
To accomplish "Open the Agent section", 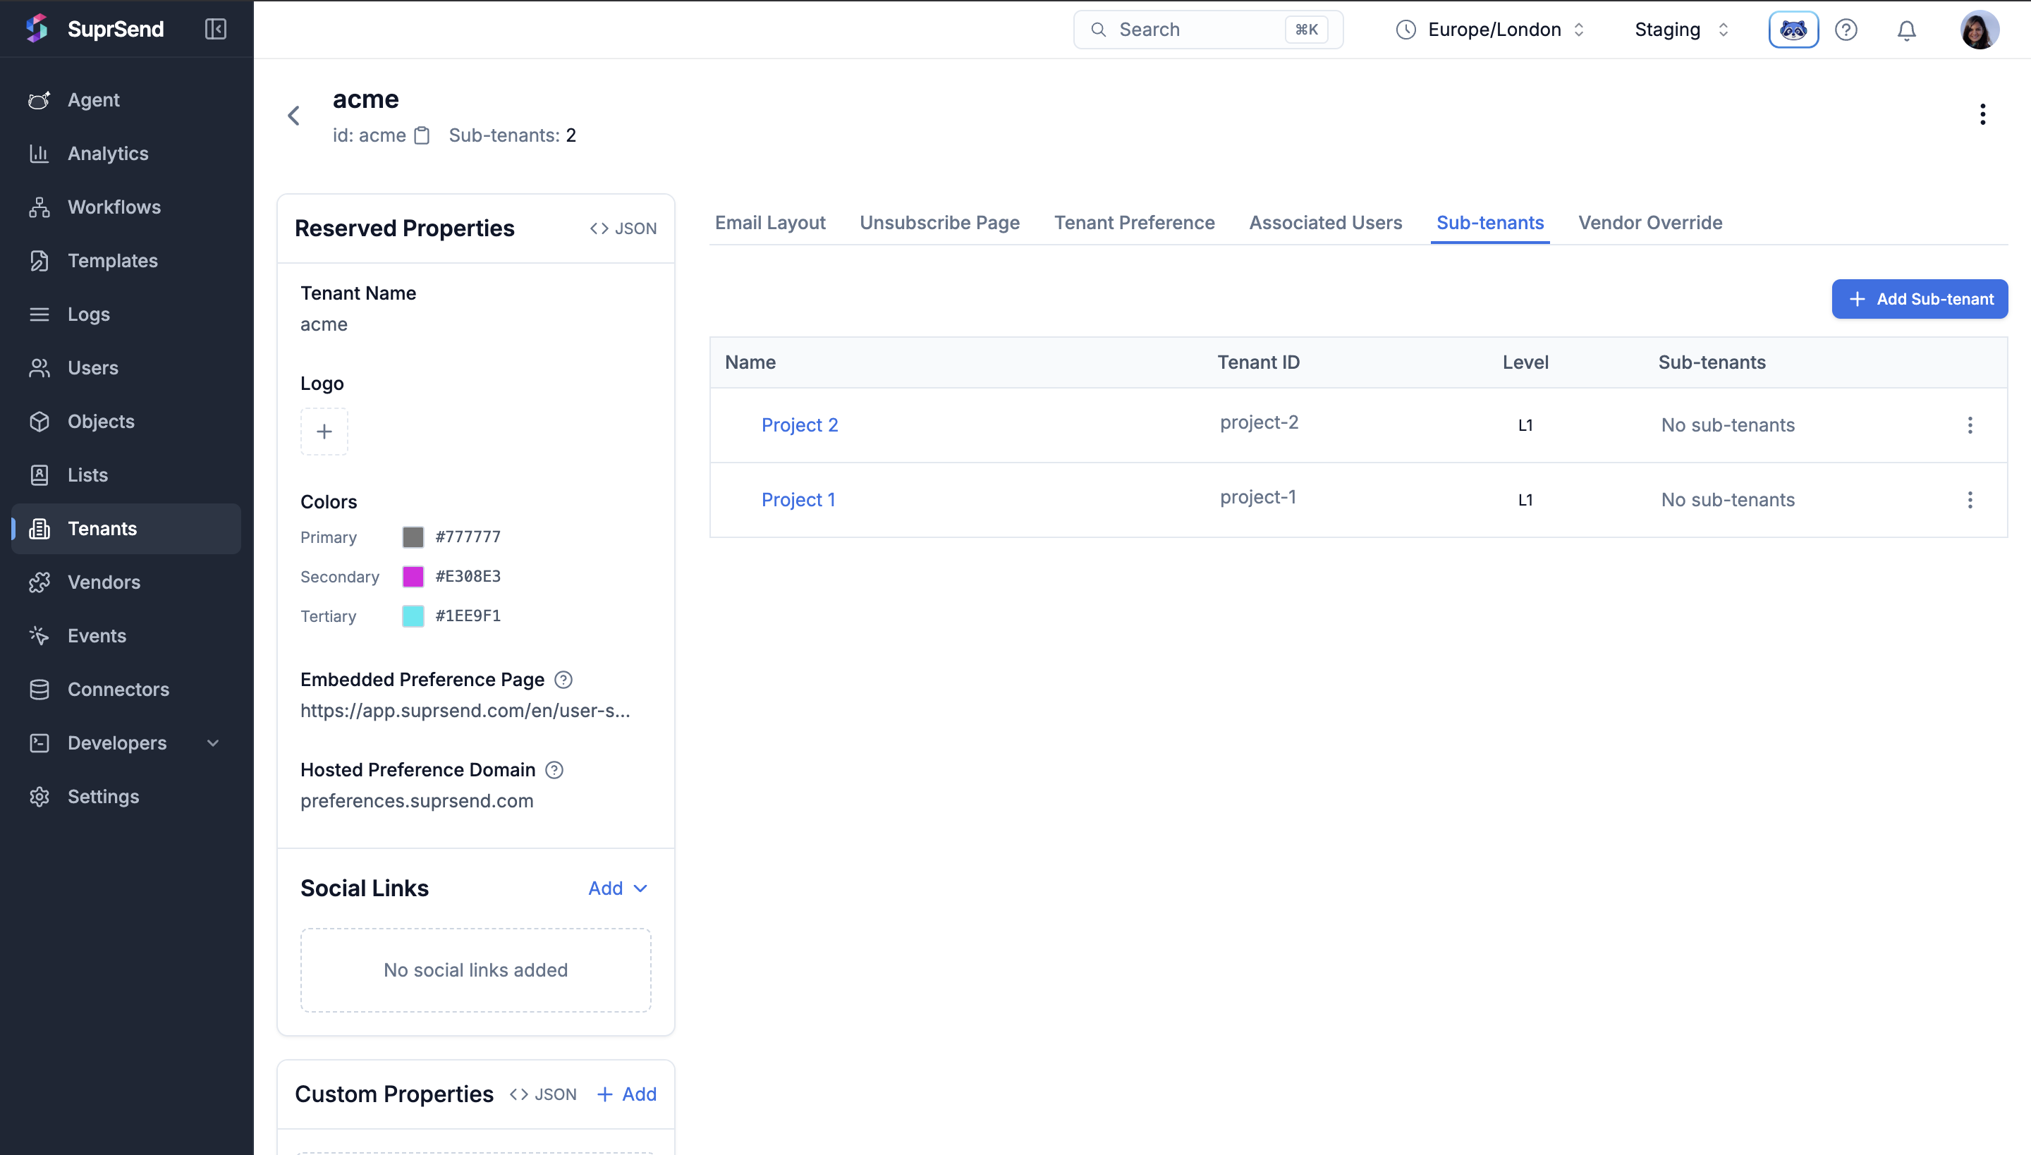I will click(127, 100).
